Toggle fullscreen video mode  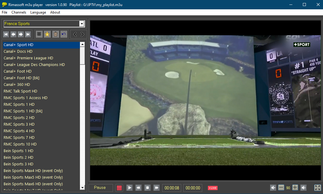point(317,188)
